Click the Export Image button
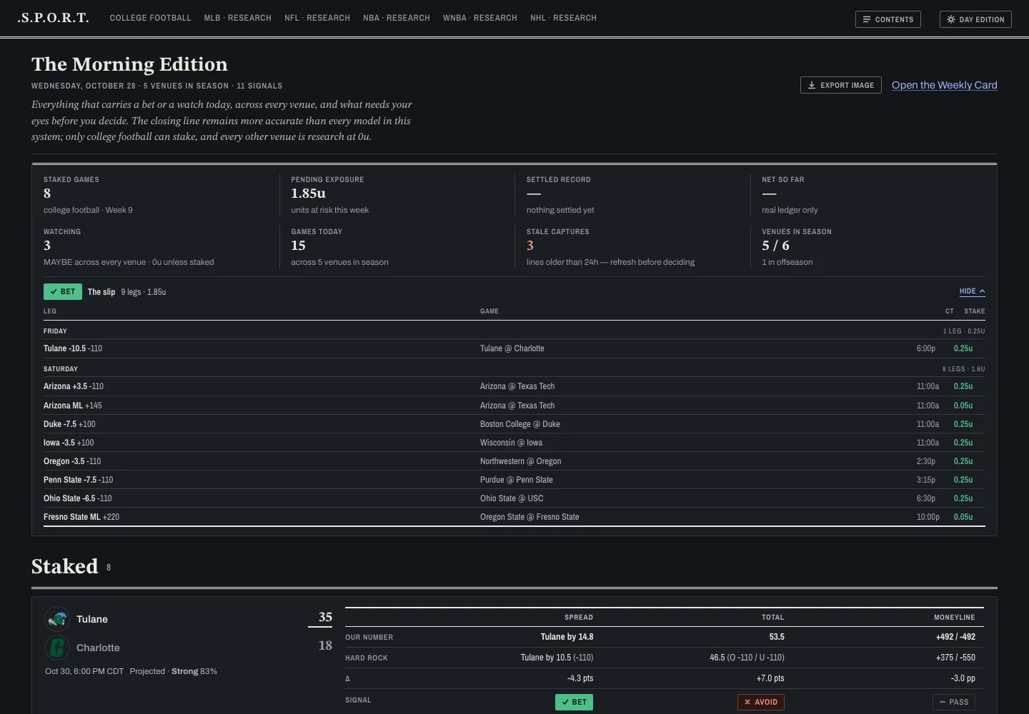The height and width of the screenshot is (714, 1029). click(x=840, y=85)
